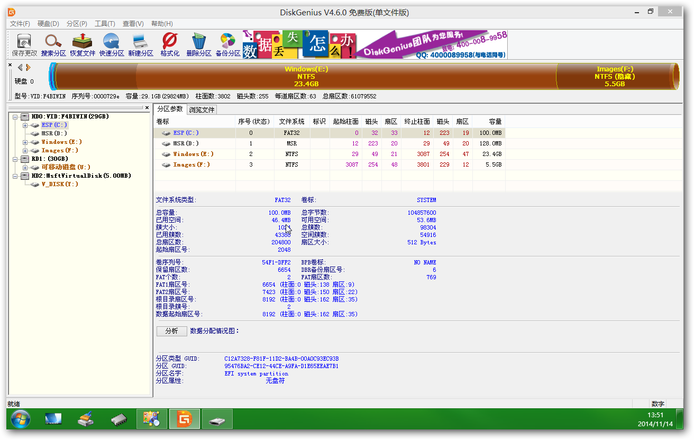Switch to the 分区参数 tab
The image size is (694, 440).
tap(170, 109)
